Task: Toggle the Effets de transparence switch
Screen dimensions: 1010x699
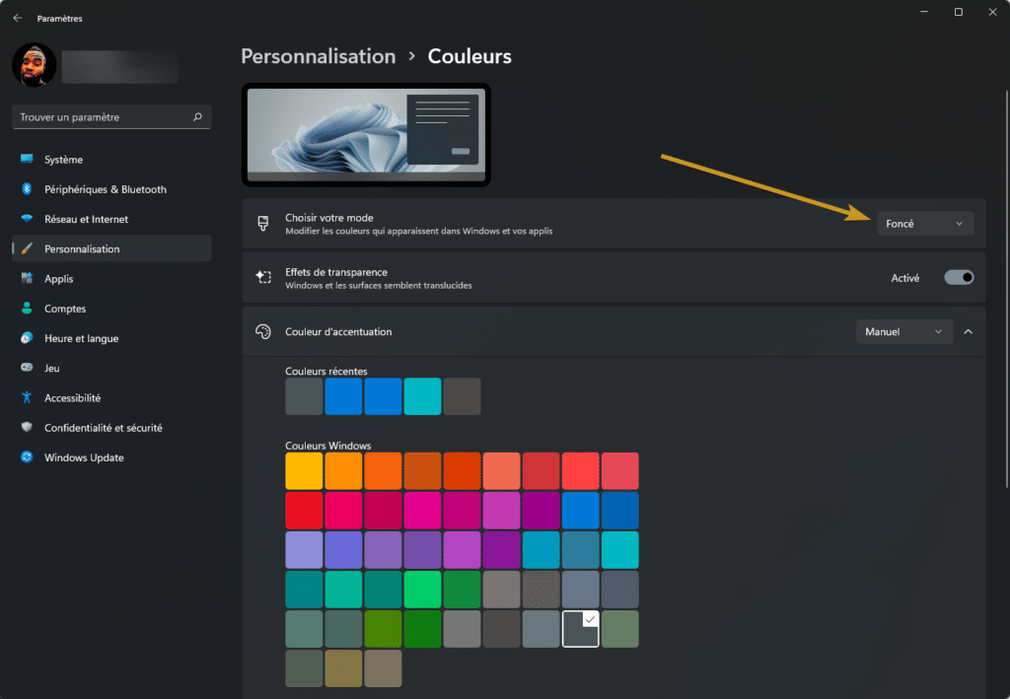Action: coord(959,277)
